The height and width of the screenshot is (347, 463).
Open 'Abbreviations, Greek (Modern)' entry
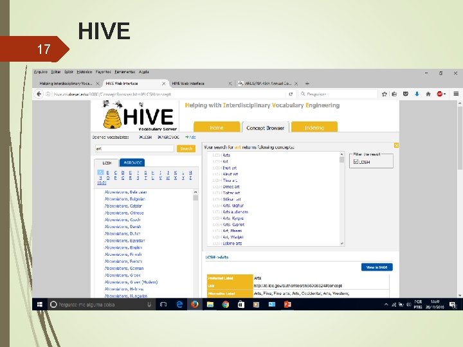131,282
